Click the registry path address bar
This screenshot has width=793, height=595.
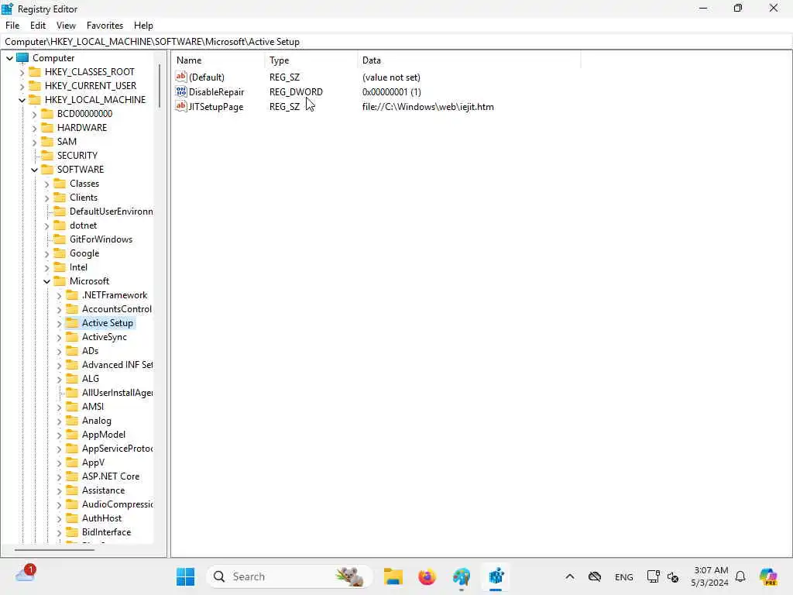[x=396, y=42]
